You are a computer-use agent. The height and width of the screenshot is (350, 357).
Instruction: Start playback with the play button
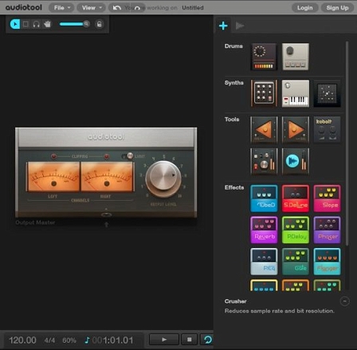coord(164,340)
